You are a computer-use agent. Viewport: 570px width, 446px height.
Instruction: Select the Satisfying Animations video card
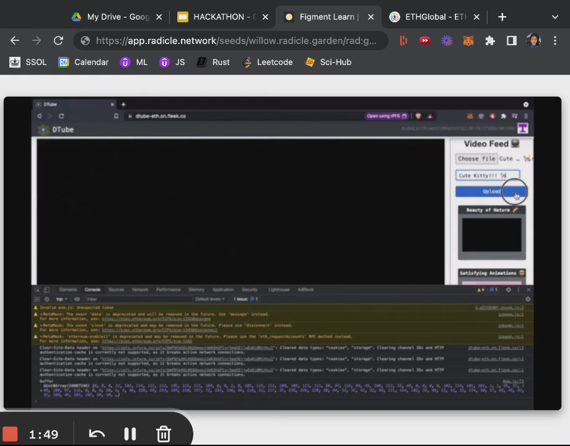tap(491, 276)
